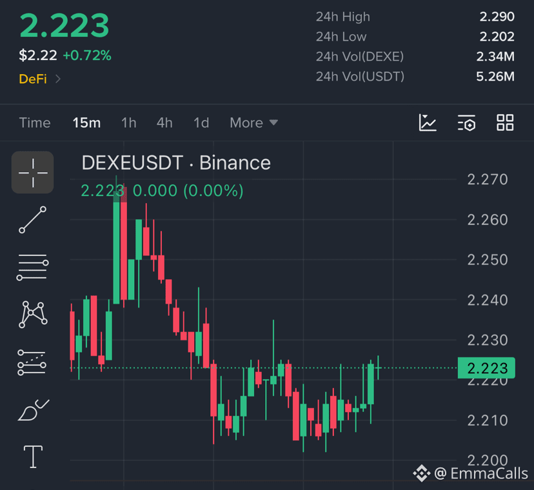
Task: Switch to the Time line view
Action: (35, 122)
